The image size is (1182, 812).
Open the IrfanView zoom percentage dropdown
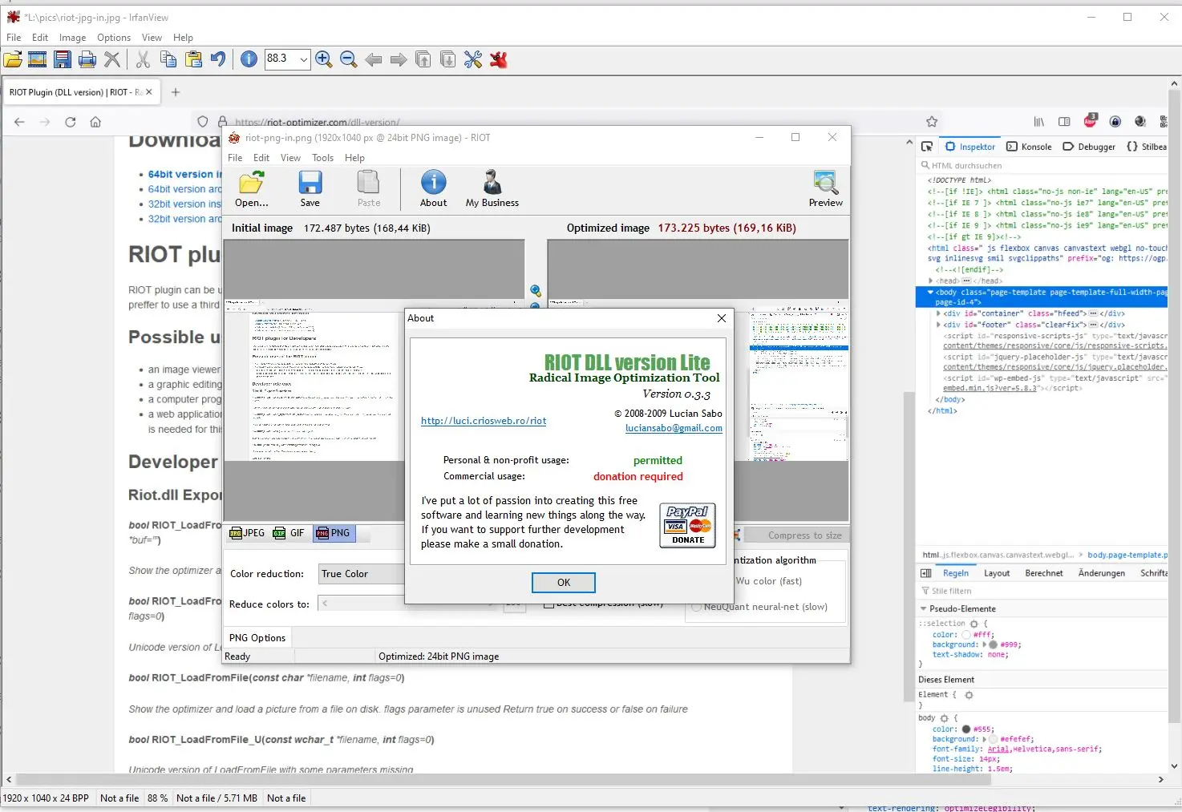click(303, 59)
